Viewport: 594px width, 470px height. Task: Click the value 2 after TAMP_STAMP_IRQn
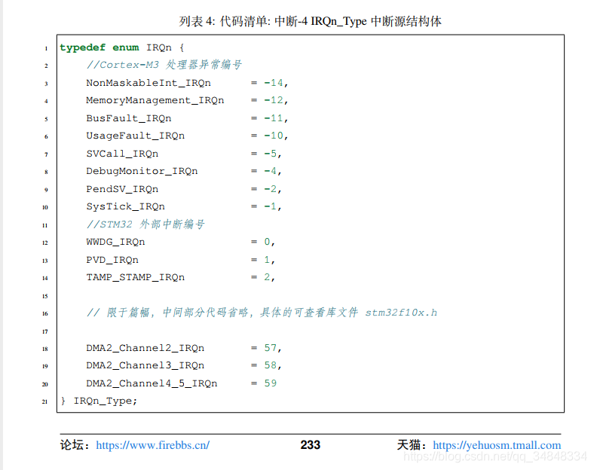pyautogui.click(x=267, y=277)
